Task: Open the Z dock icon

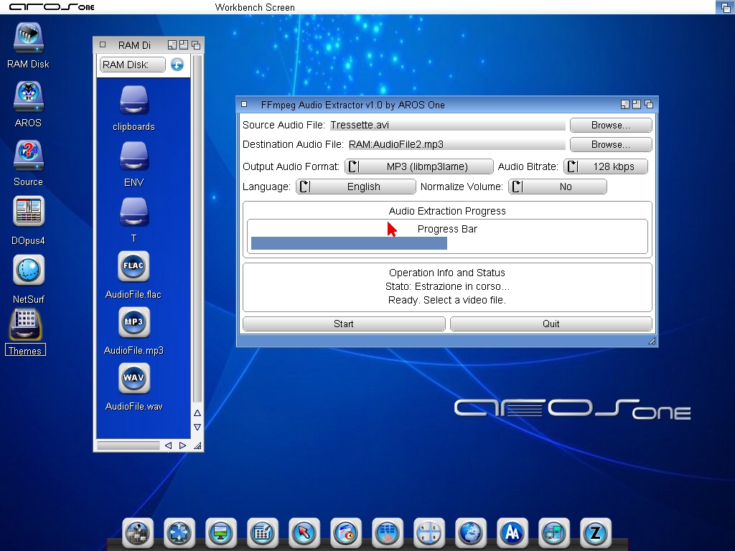Action: 596,533
